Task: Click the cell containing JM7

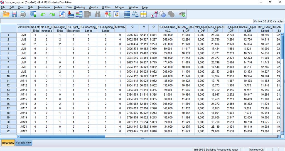Action: point(24,62)
